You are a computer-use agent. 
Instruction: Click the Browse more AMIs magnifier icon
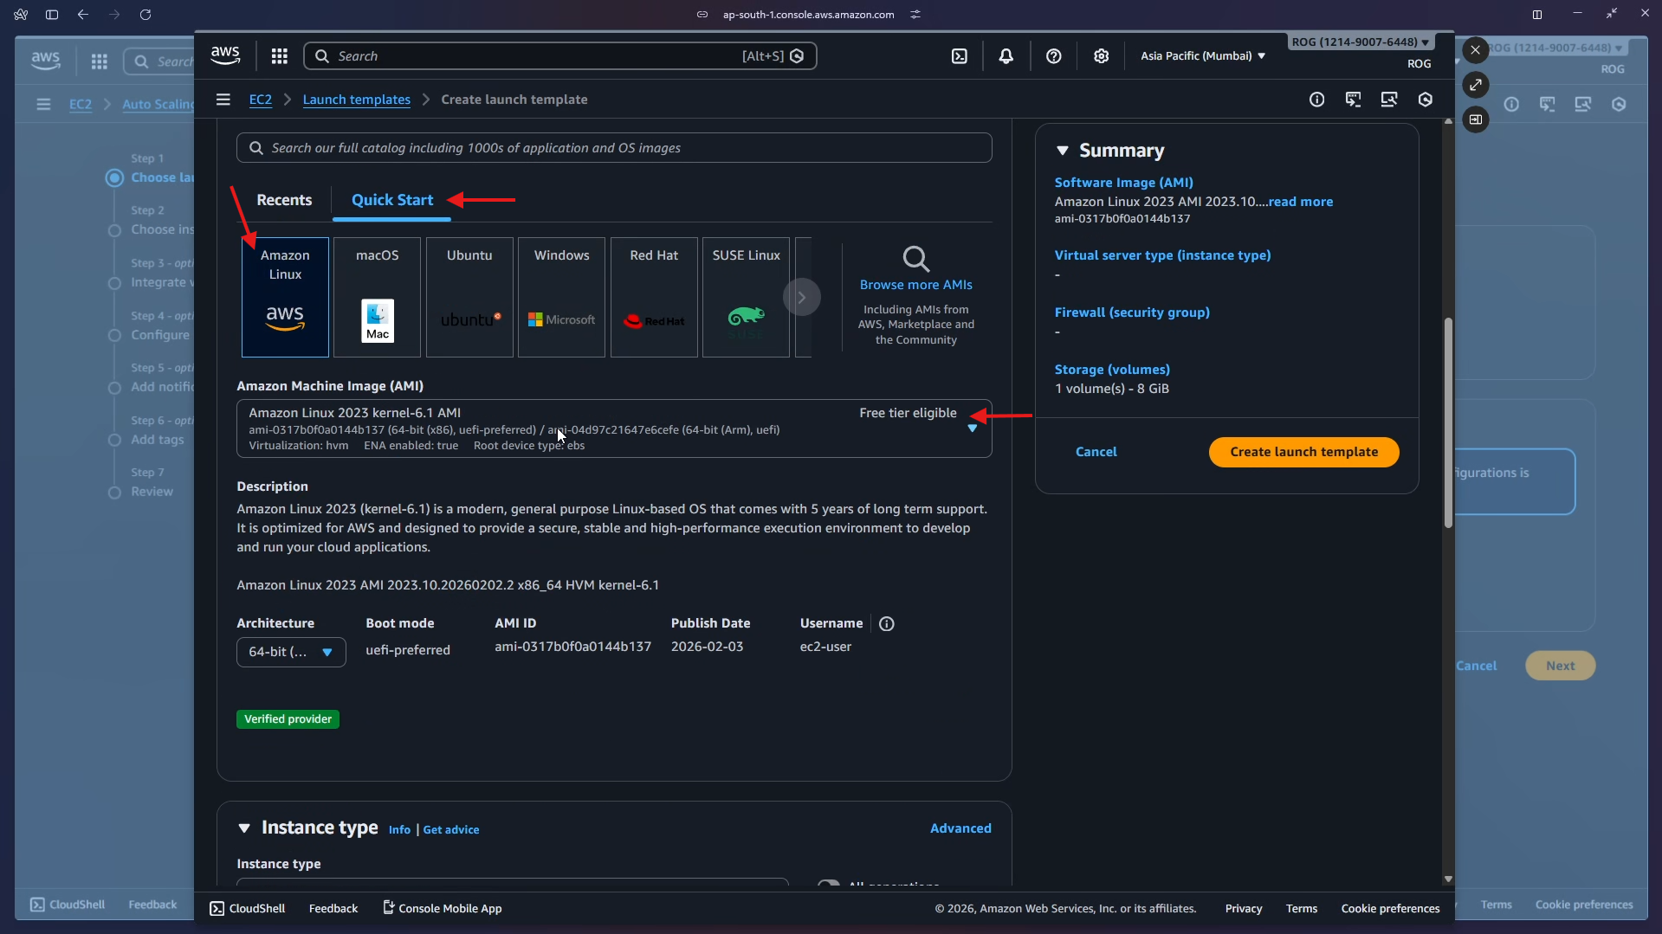916,258
